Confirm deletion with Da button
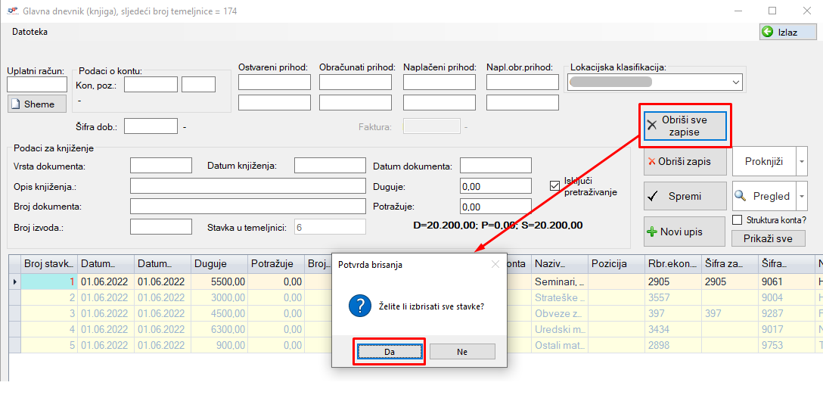The image size is (823, 398). 390,352
